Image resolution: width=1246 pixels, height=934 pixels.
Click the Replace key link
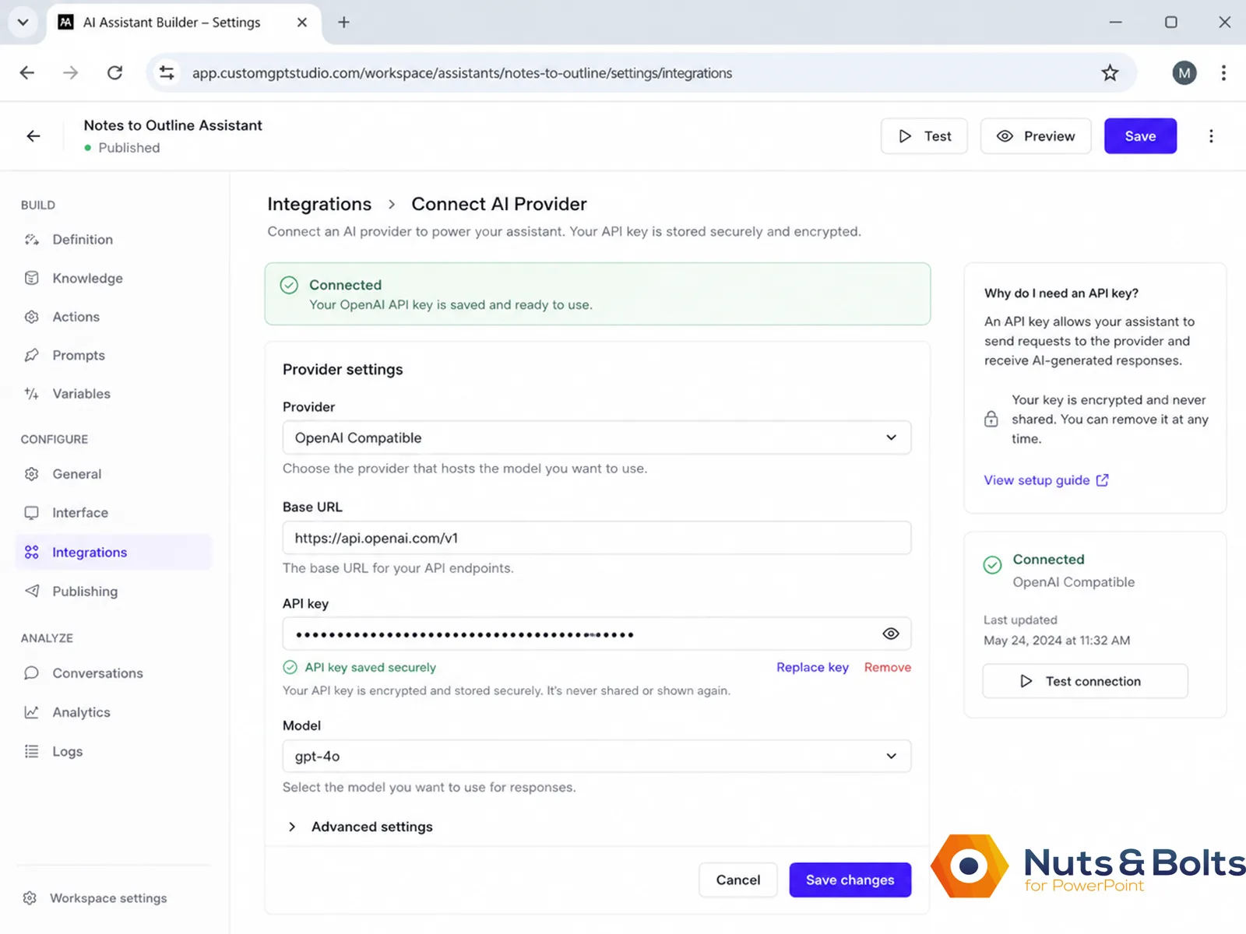click(x=812, y=668)
